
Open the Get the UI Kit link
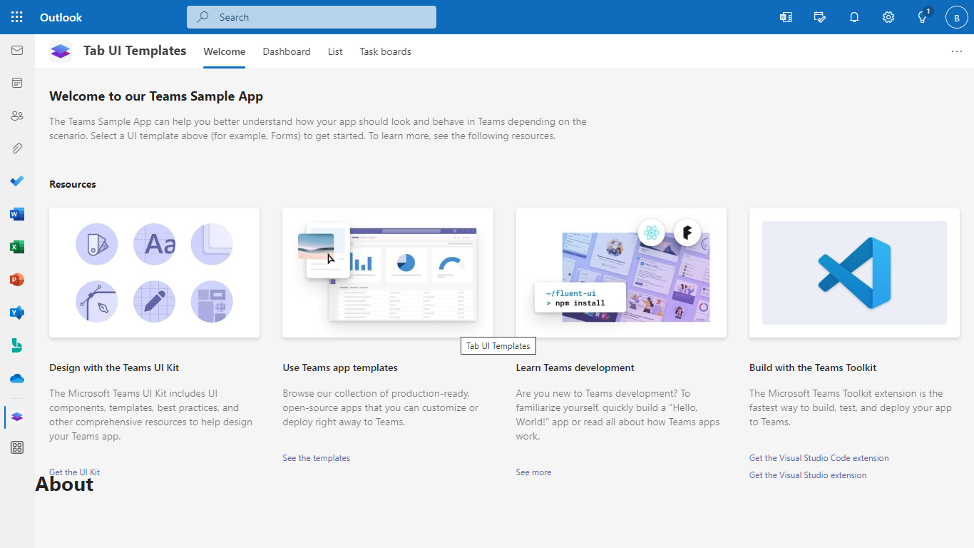click(x=75, y=472)
